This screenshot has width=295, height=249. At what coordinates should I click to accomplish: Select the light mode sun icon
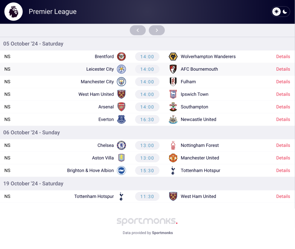276,12
